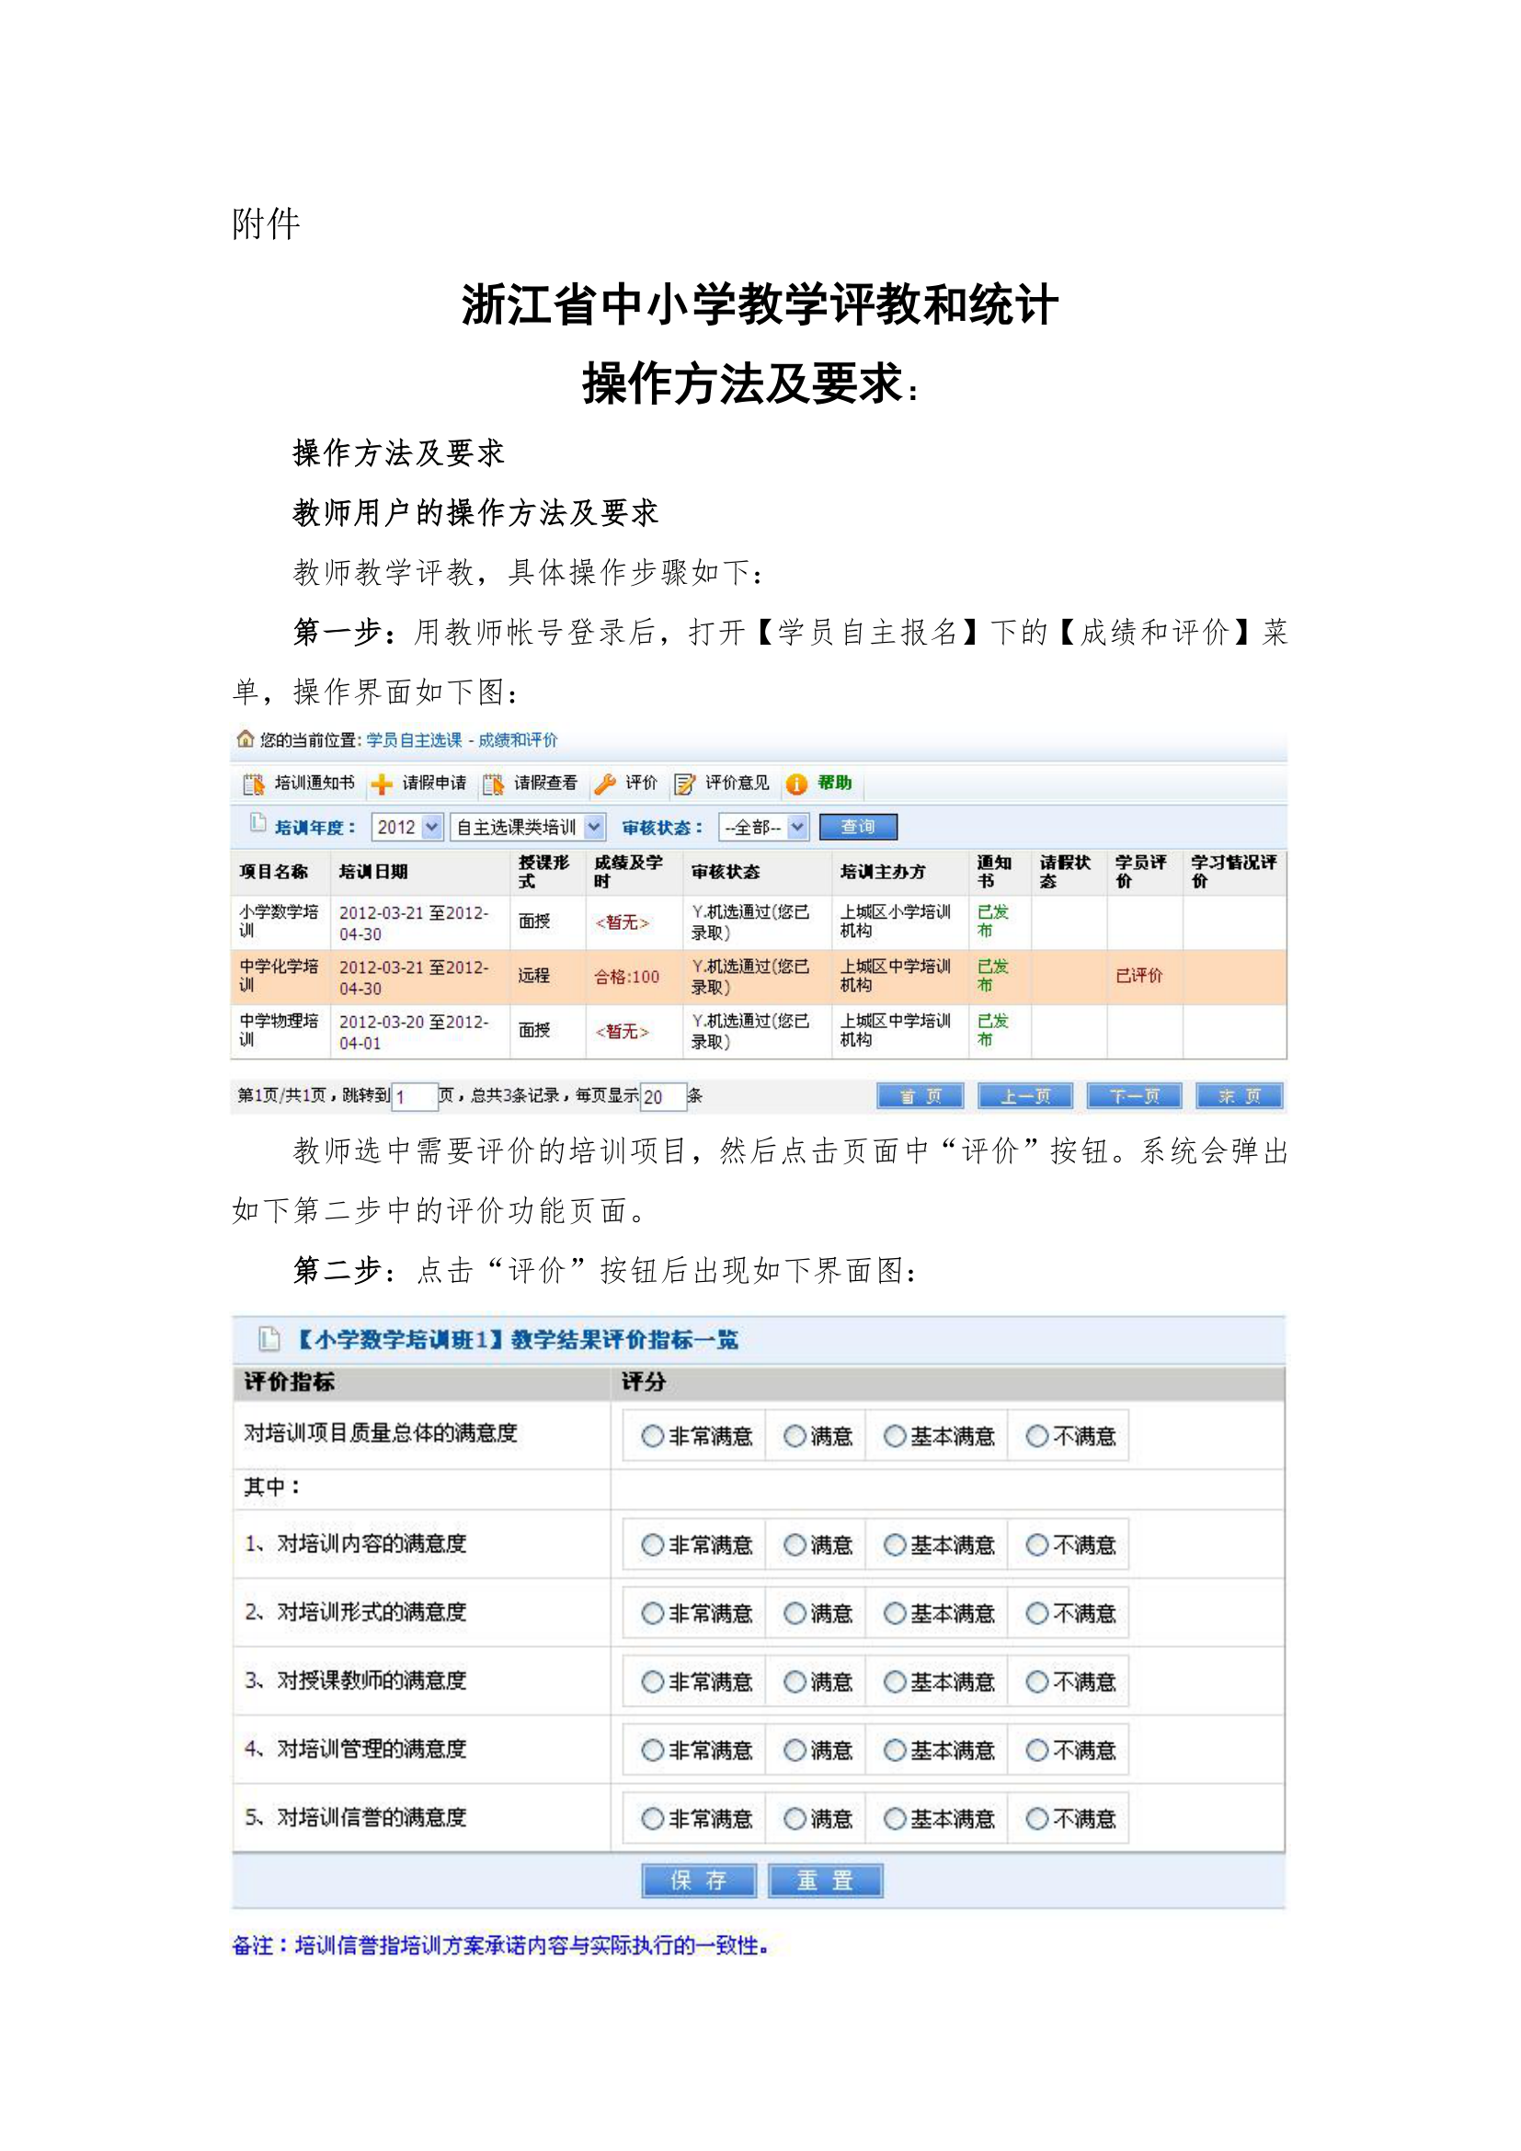Click the 保存 button
The image size is (1521, 2151).
pyautogui.click(x=699, y=1881)
